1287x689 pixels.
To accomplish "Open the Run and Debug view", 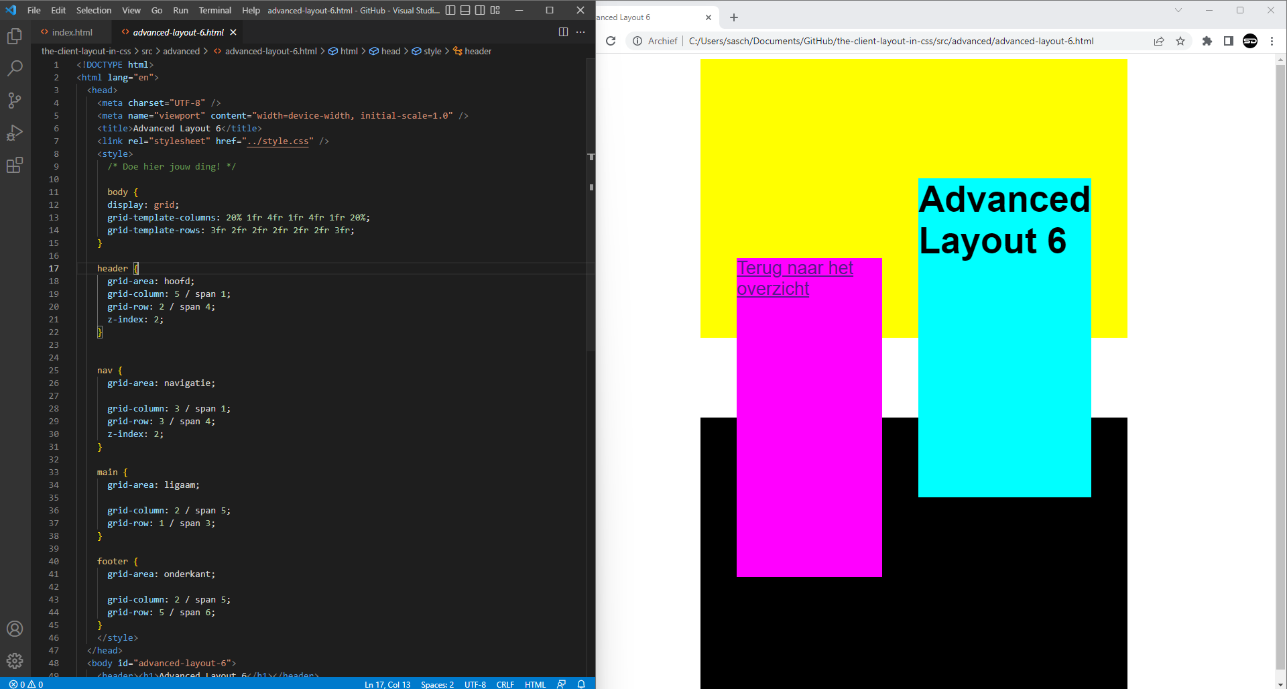I will pyautogui.click(x=15, y=133).
